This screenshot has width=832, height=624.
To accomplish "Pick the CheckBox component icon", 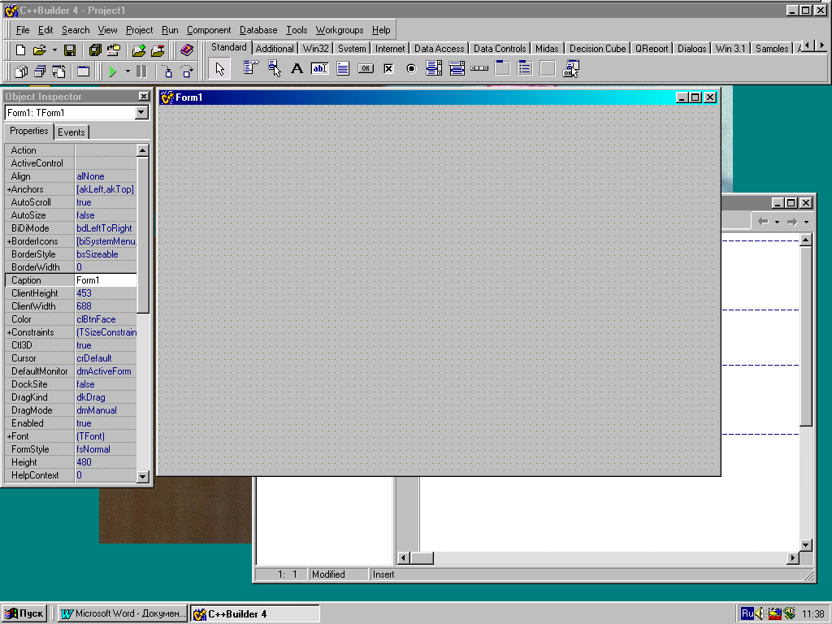I will pyautogui.click(x=388, y=68).
